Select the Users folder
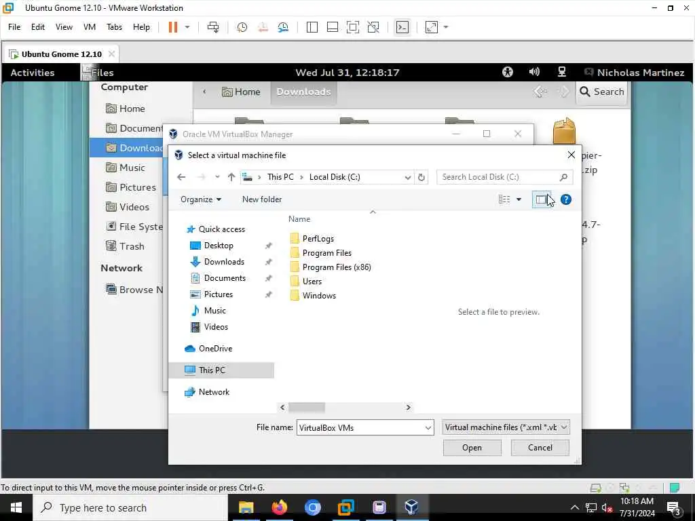Viewport: 695px width, 521px height. coord(312,282)
